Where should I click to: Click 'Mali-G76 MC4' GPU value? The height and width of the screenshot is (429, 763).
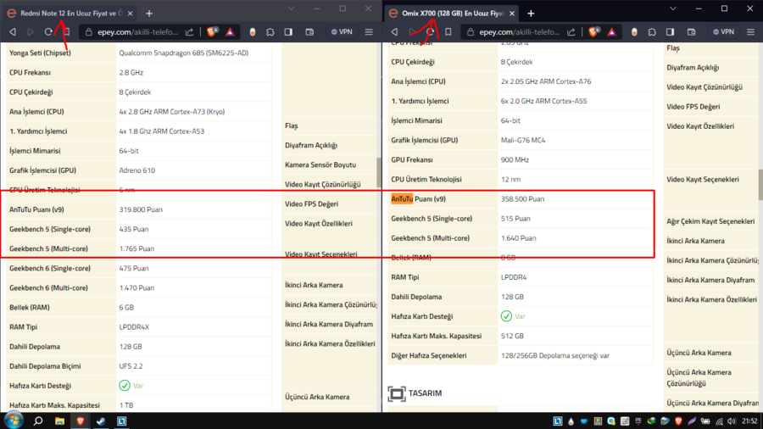523,141
